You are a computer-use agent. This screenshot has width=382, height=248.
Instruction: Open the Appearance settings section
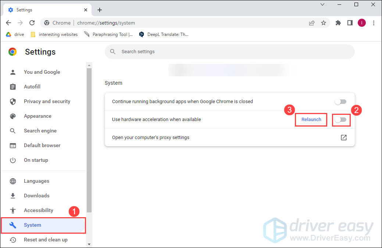[38, 116]
